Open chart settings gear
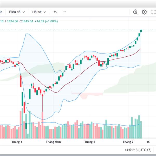The height and width of the screenshot is (156, 156). [144, 12]
